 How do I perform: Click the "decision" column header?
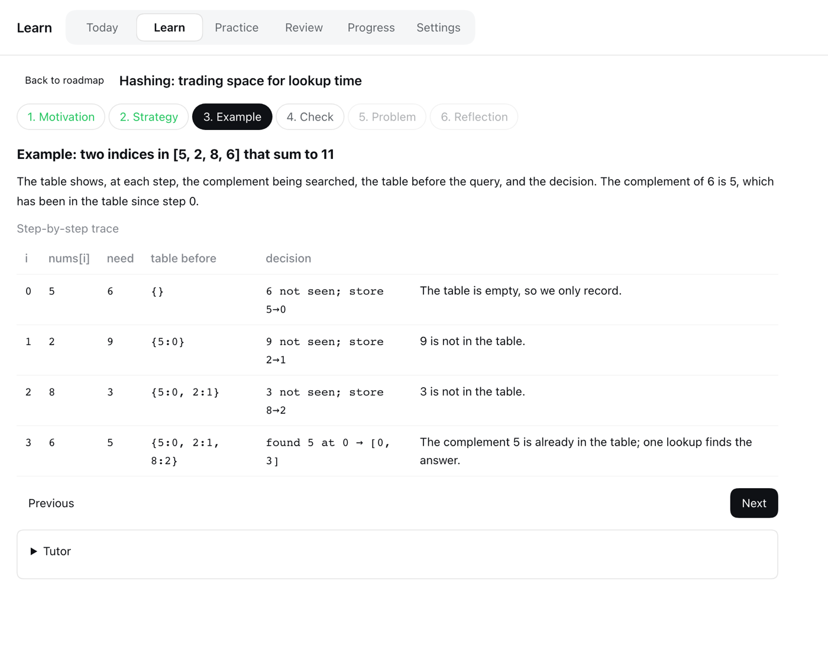tap(288, 258)
